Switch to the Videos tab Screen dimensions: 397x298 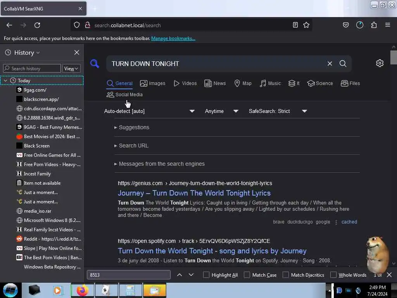pyautogui.click(x=185, y=83)
